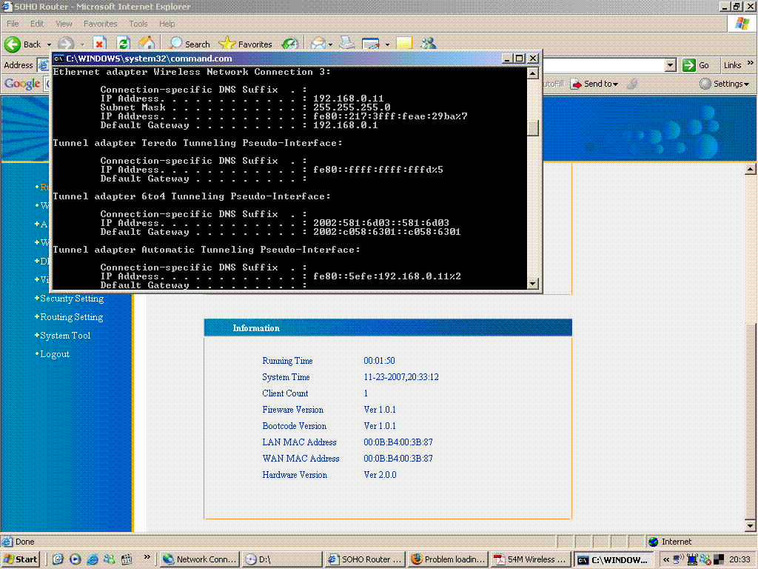Open the View menu
Viewport: 758px width, 569px height.
(64, 24)
